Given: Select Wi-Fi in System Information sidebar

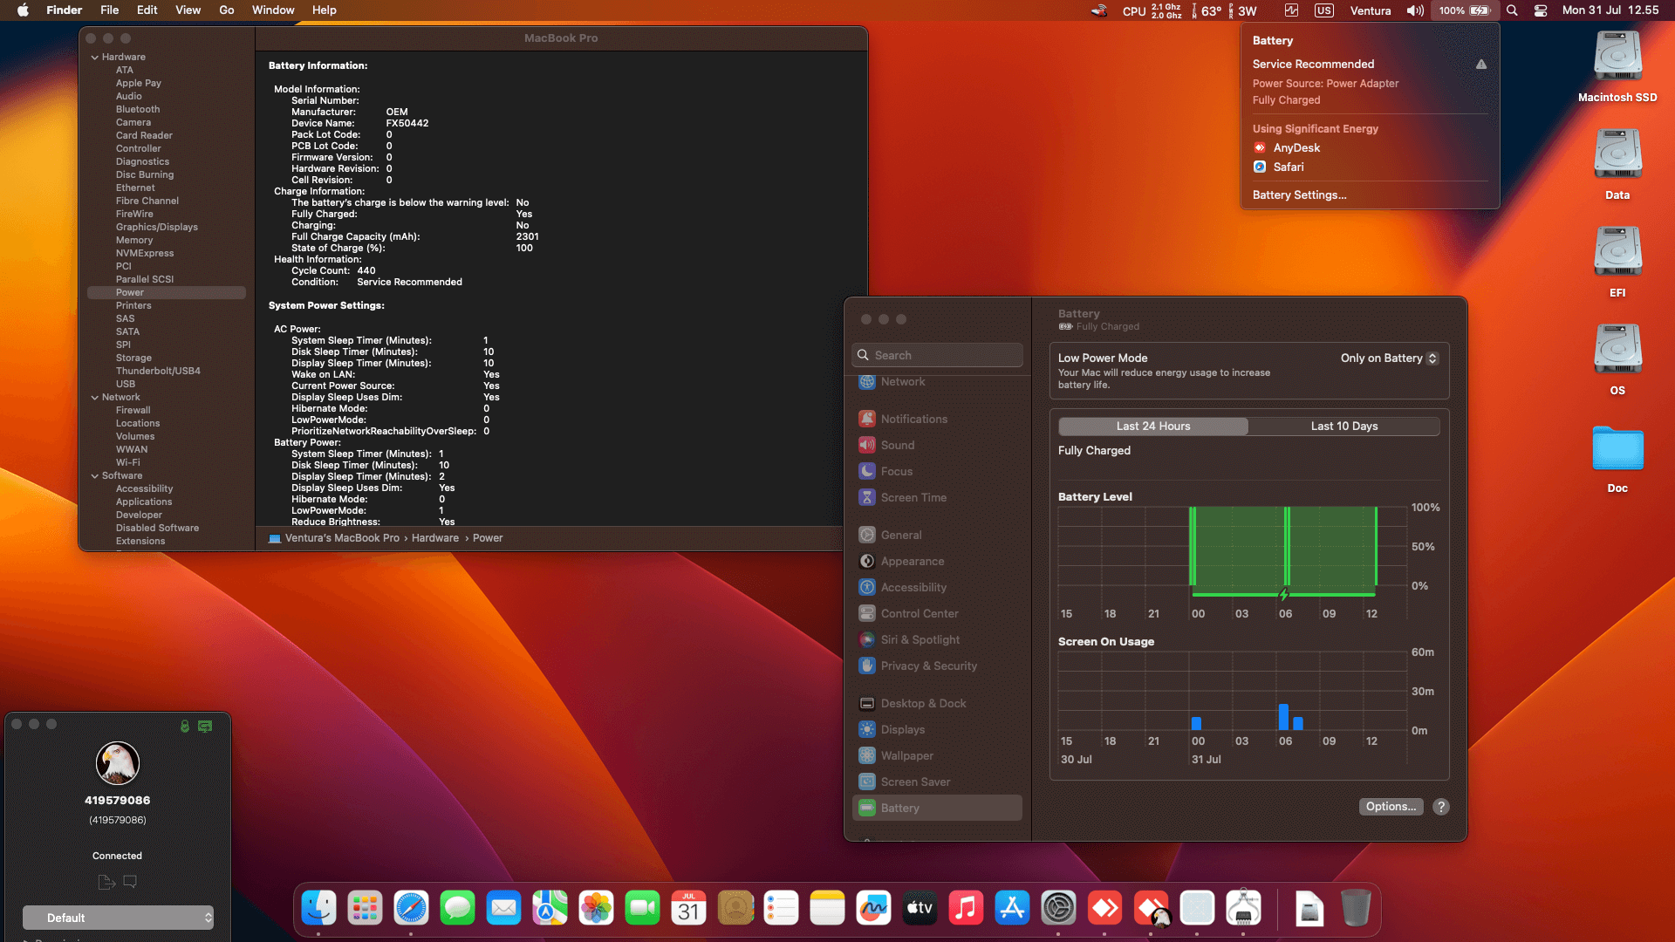Looking at the screenshot, I should (127, 463).
